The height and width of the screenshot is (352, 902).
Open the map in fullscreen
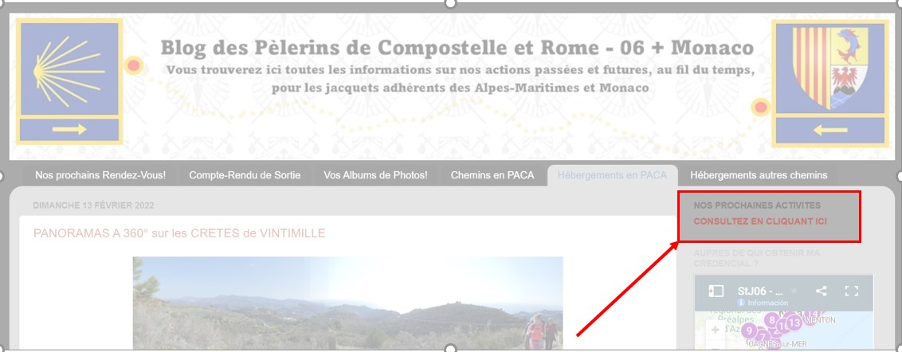tap(851, 291)
